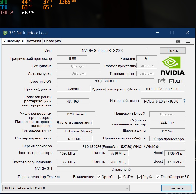Click the 26 FPS overlay value
196x194 pixels.
[x=28, y=12]
